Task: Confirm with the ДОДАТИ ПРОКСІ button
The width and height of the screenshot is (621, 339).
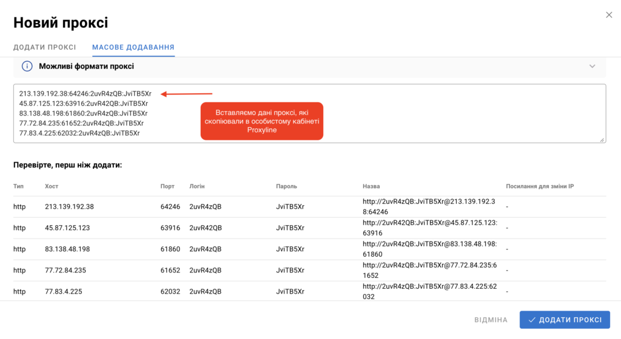Action: pos(565,320)
